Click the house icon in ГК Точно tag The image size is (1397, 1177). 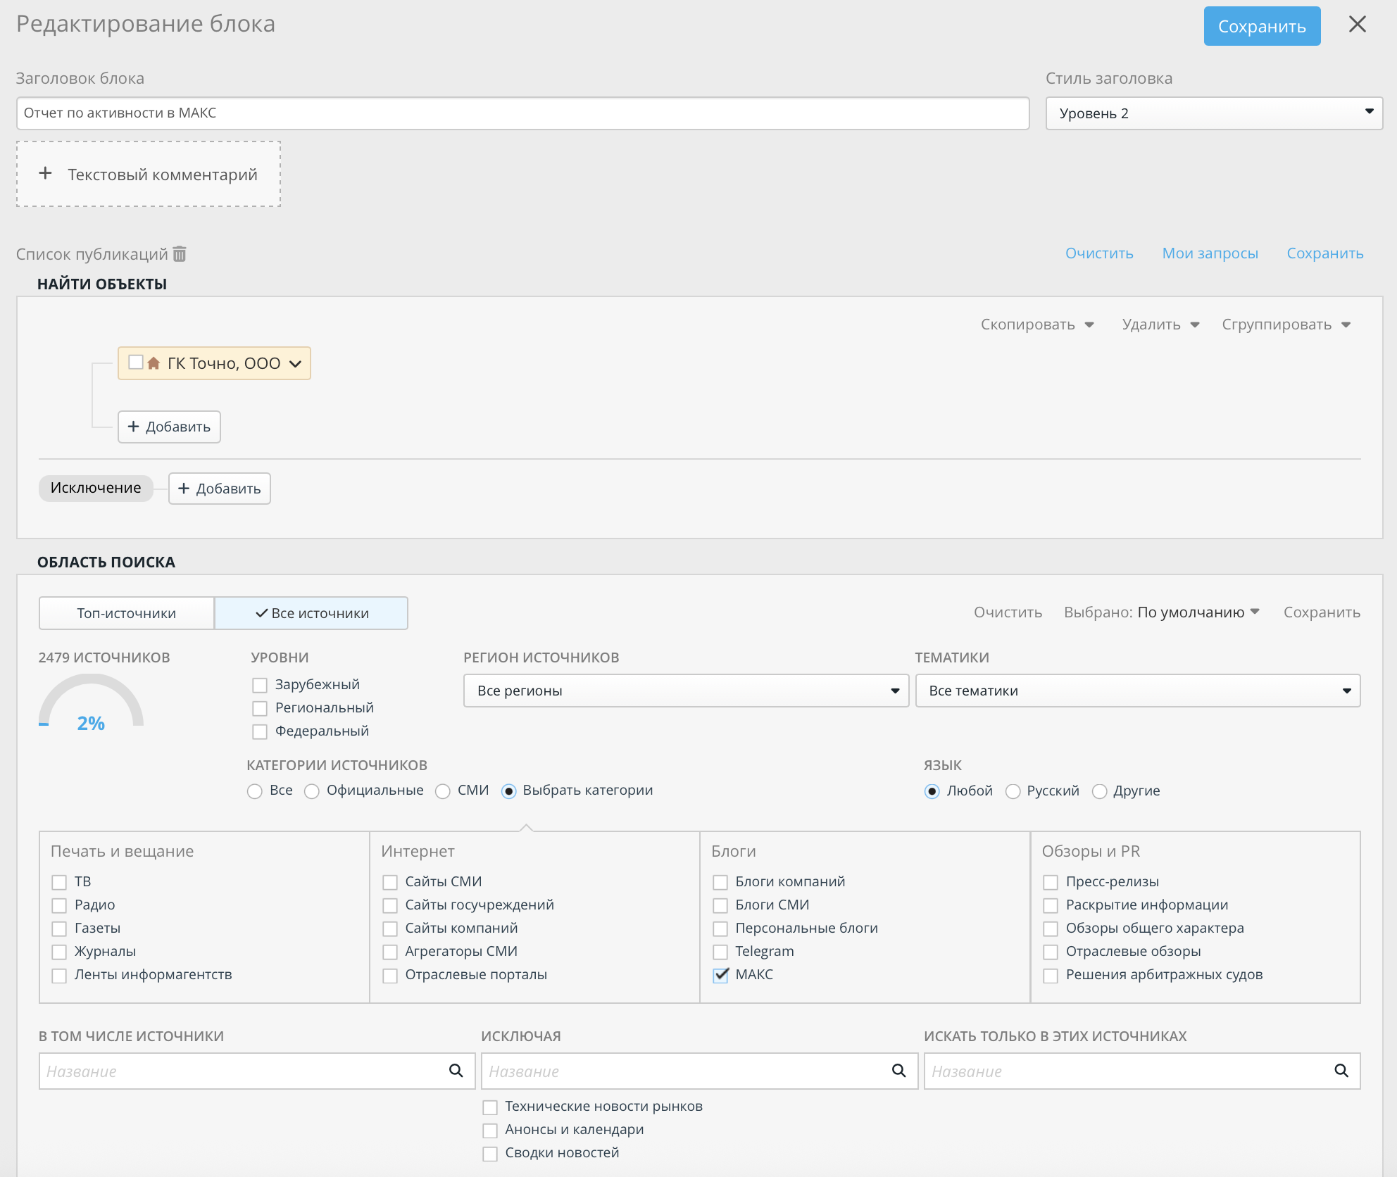pyautogui.click(x=154, y=363)
